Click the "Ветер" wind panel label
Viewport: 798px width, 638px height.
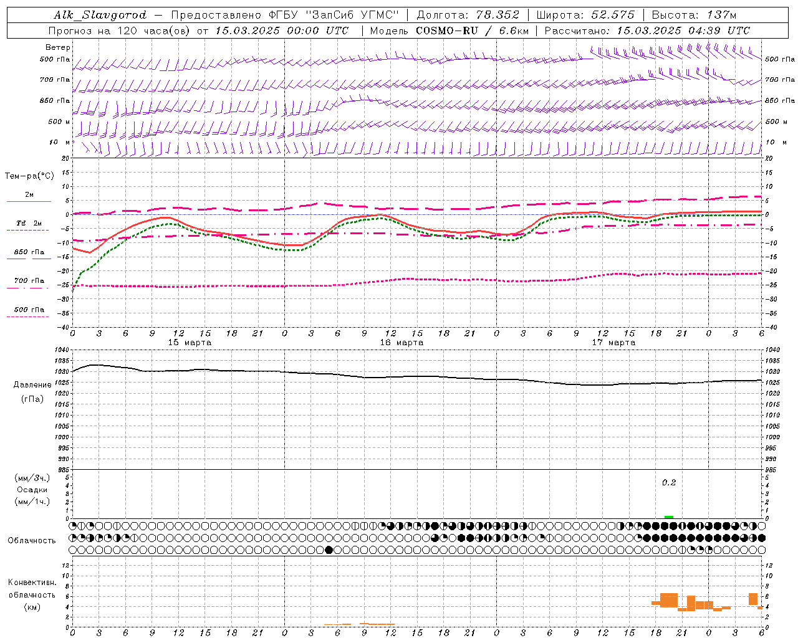pyautogui.click(x=58, y=47)
